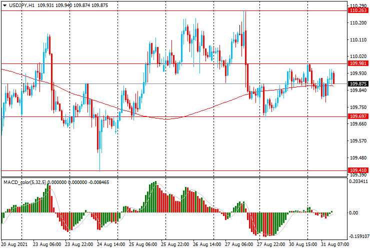Click the 110.110 price scale value

pos(358,40)
